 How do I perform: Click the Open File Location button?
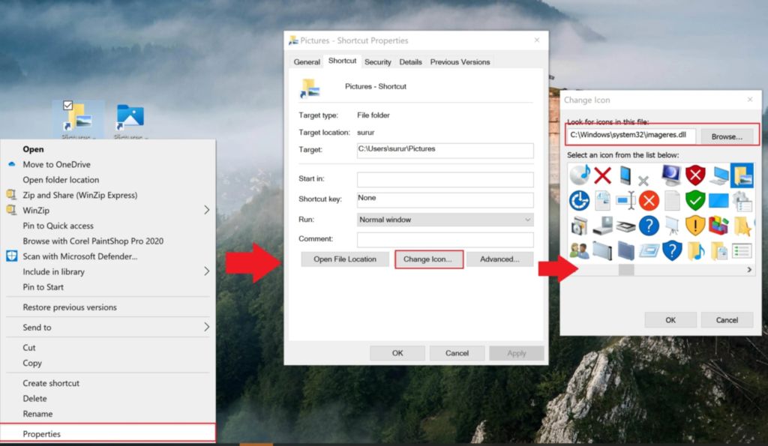point(345,259)
